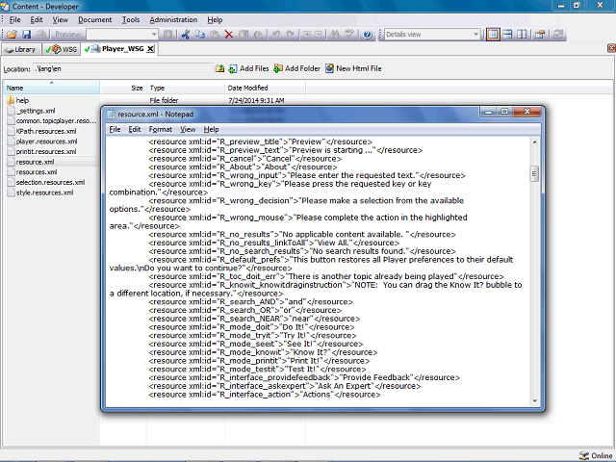The height and width of the screenshot is (462, 616).
Task: Open the Notepad Format menu
Action: [161, 129]
